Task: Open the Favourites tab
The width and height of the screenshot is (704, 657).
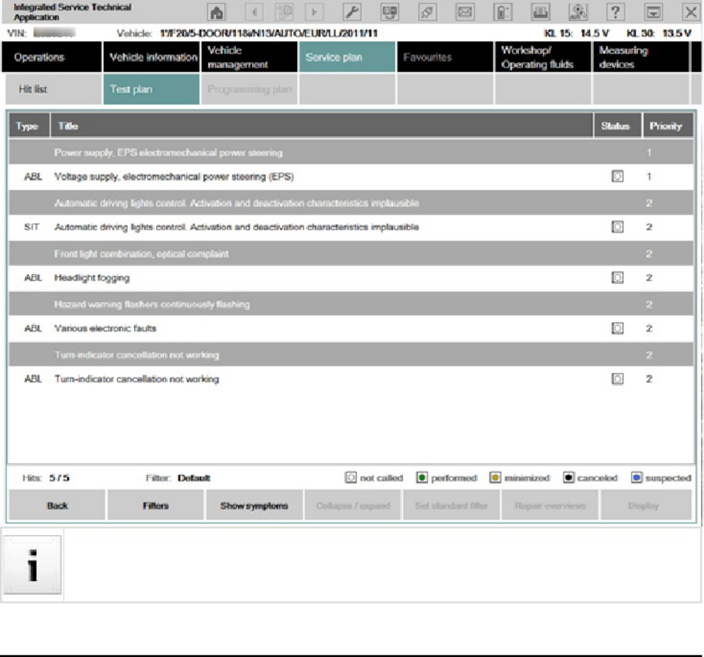Action: [445, 57]
